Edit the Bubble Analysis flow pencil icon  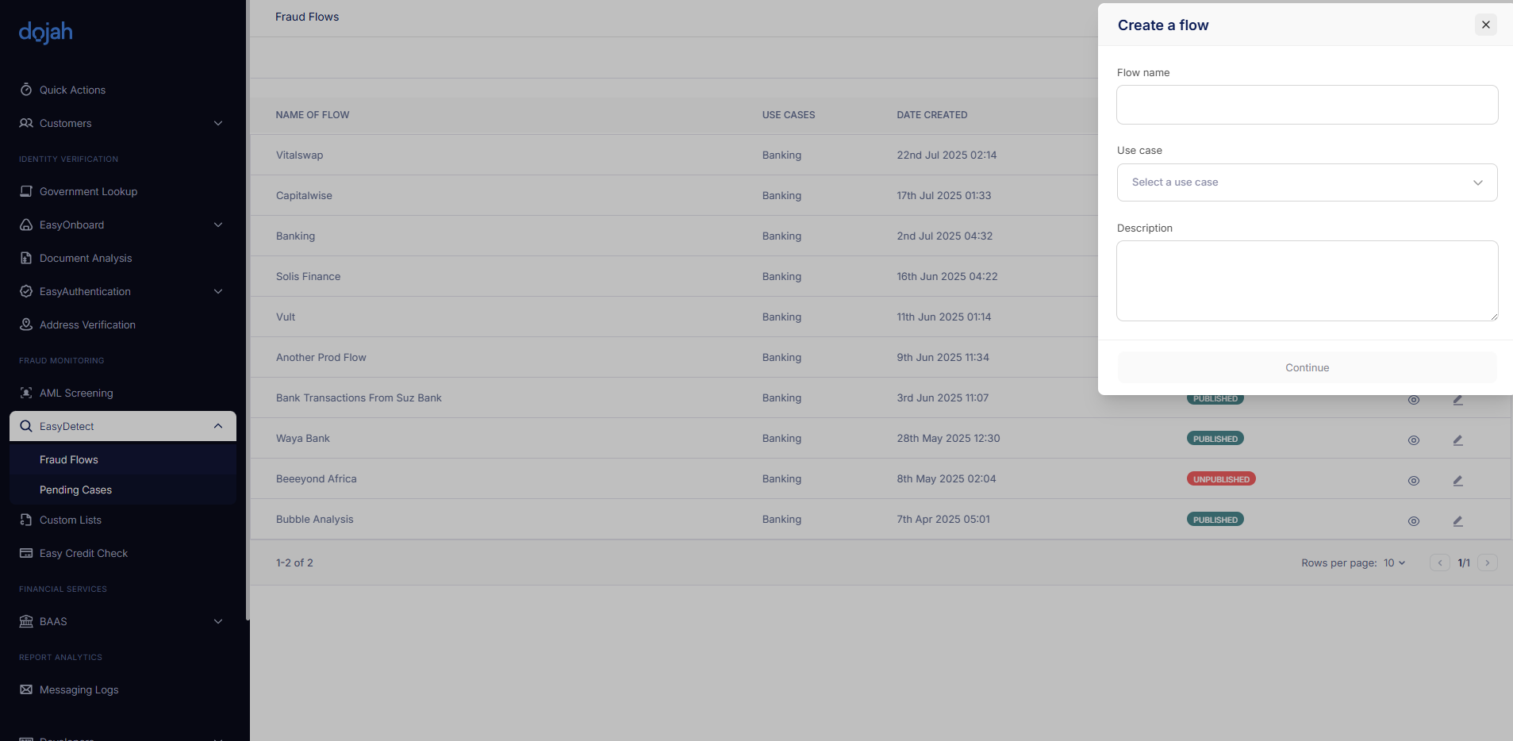(x=1457, y=520)
